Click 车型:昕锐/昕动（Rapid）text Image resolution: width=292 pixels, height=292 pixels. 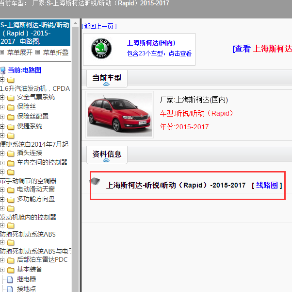[x=196, y=113]
